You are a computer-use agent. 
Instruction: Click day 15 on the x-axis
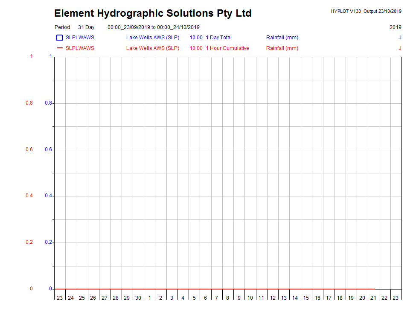point(306,298)
